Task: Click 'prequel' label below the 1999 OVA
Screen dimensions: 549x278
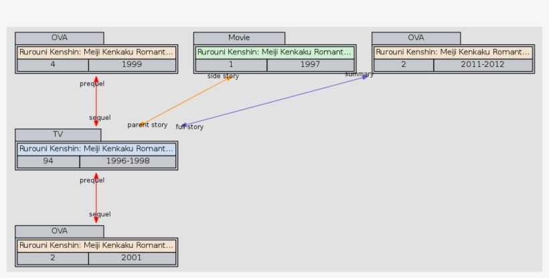Action: (92, 84)
